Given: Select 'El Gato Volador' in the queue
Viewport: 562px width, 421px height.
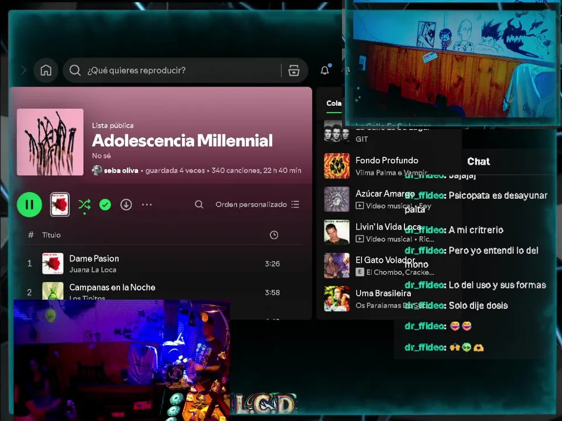Looking at the screenshot, I should [385, 260].
